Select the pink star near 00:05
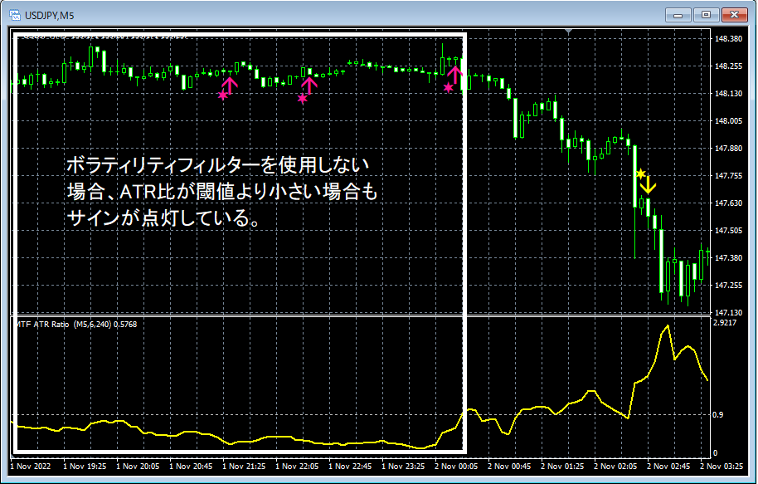Screen dimensions: 758x484 [x=448, y=88]
